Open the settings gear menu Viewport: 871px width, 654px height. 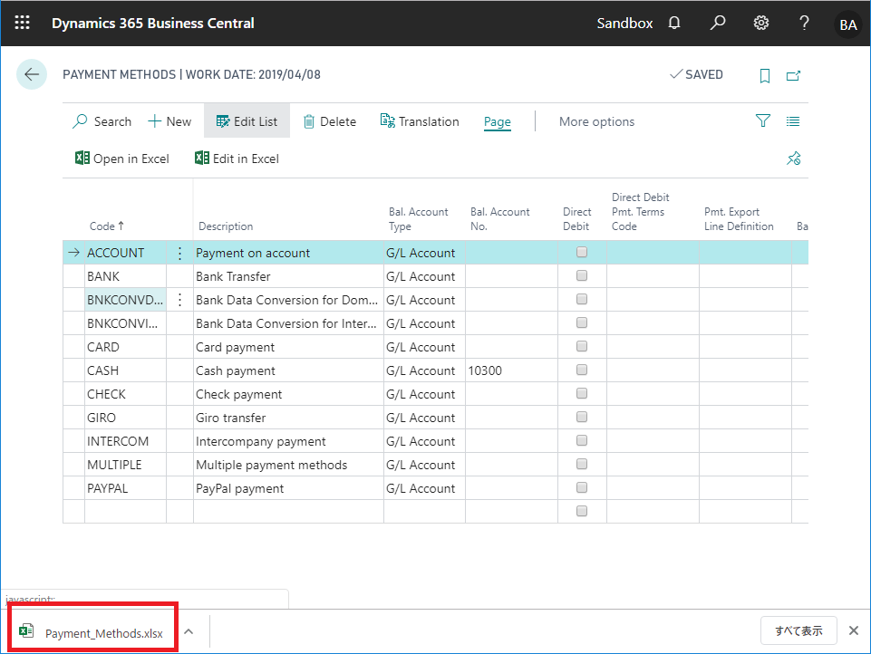pos(761,23)
